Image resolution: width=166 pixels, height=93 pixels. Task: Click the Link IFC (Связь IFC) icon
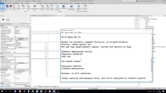[11, 7]
